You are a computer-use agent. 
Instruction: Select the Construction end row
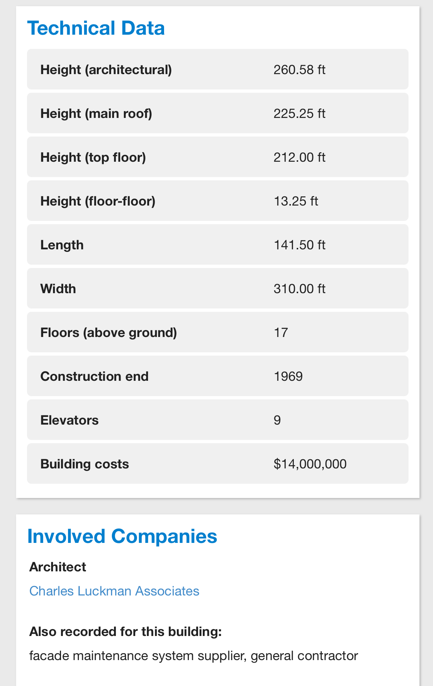coord(218,376)
